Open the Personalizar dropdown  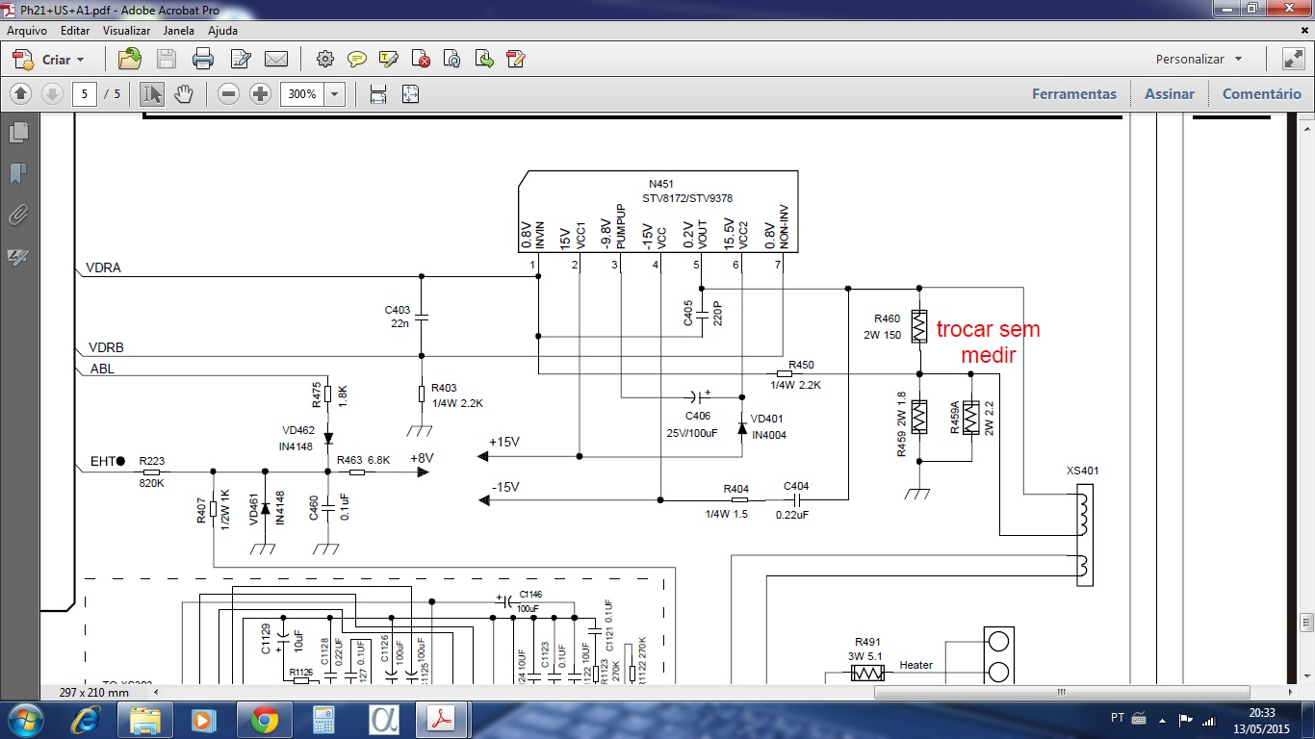pos(1199,59)
